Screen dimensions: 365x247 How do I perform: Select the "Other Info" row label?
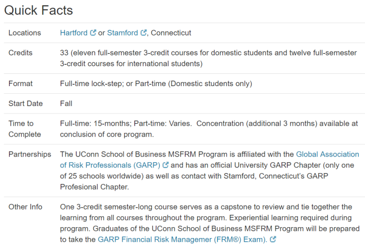pos(25,207)
